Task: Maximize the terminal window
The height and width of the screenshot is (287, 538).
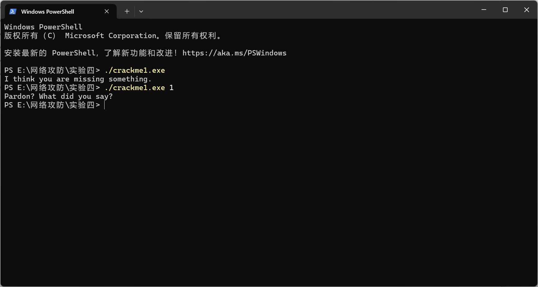Action: tap(505, 10)
